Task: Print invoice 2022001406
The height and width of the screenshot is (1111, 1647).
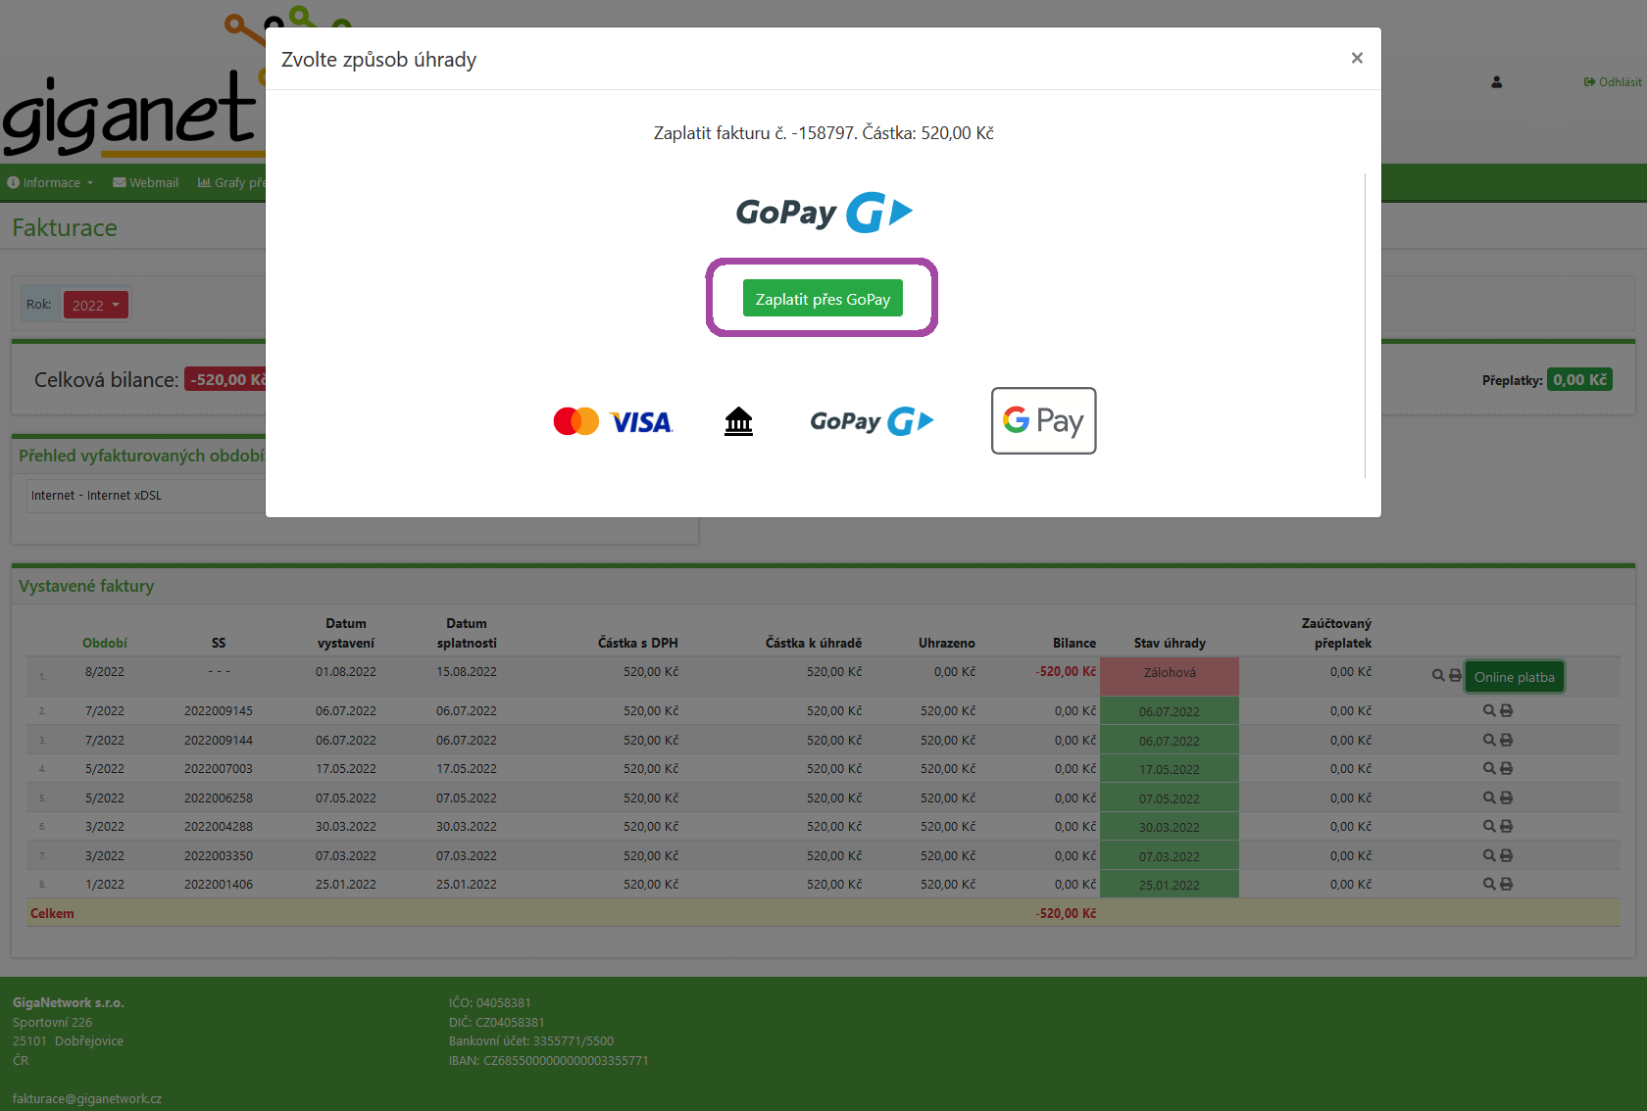Action: click(1506, 884)
